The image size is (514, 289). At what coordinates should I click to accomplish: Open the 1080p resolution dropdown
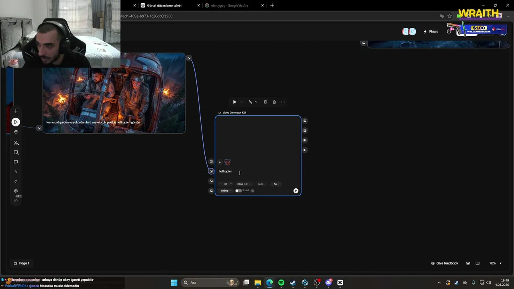tap(226, 191)
